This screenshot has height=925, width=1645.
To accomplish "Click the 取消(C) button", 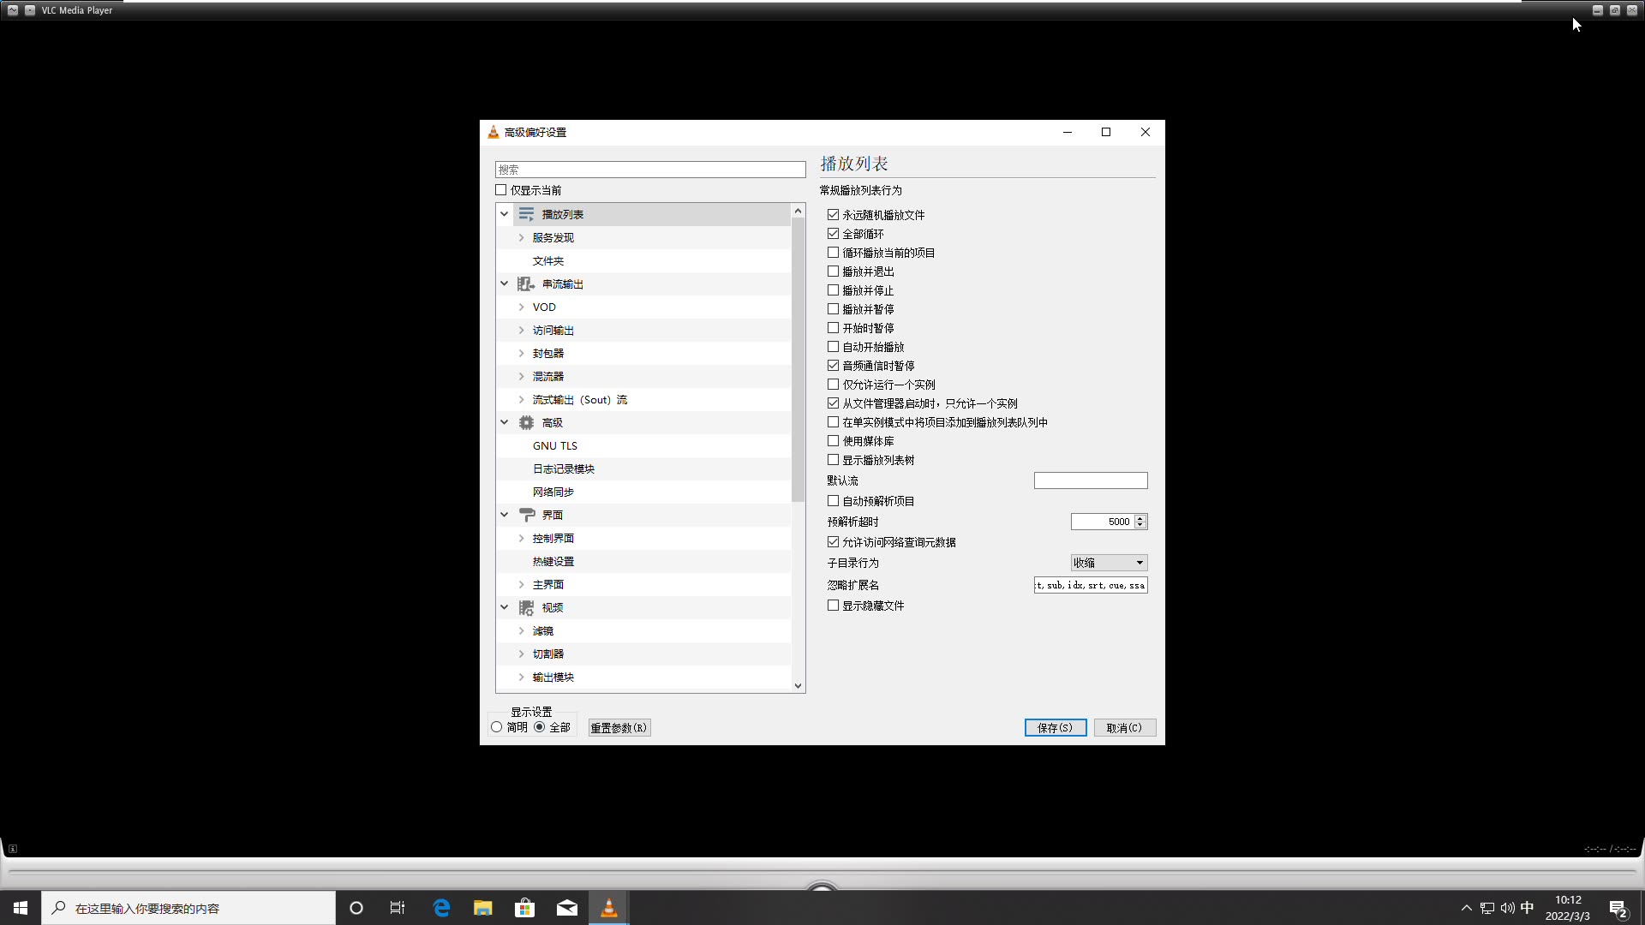I will tap(1125, 727).
